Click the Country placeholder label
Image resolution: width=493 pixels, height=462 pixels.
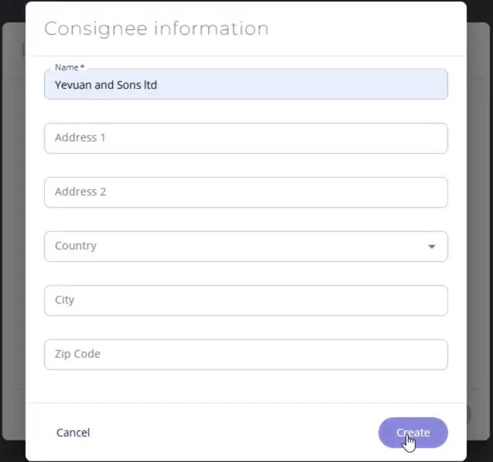pos(76,246)
